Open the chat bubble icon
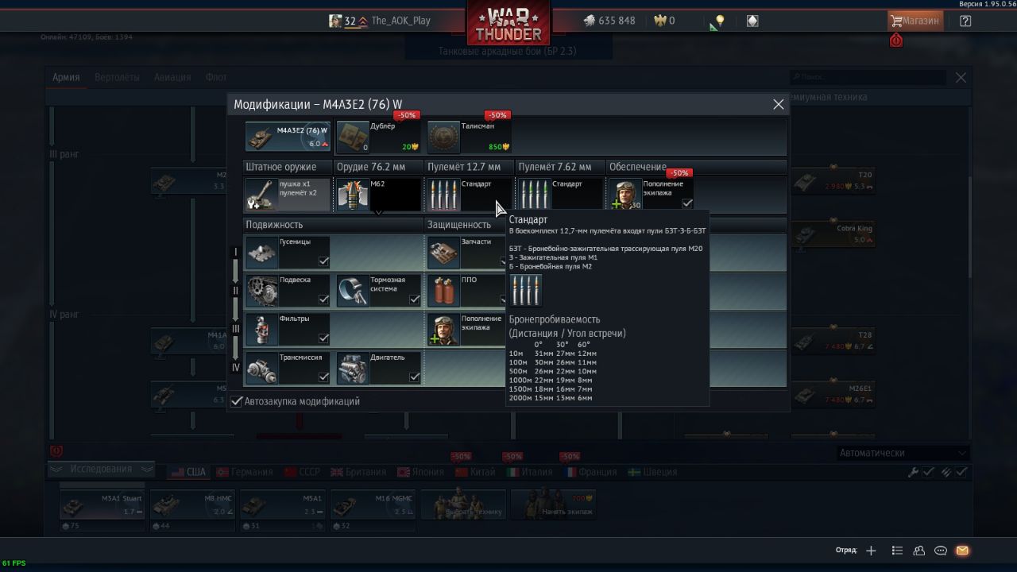The width and height of the screenshot is (1017, 572). coord(941,551)
